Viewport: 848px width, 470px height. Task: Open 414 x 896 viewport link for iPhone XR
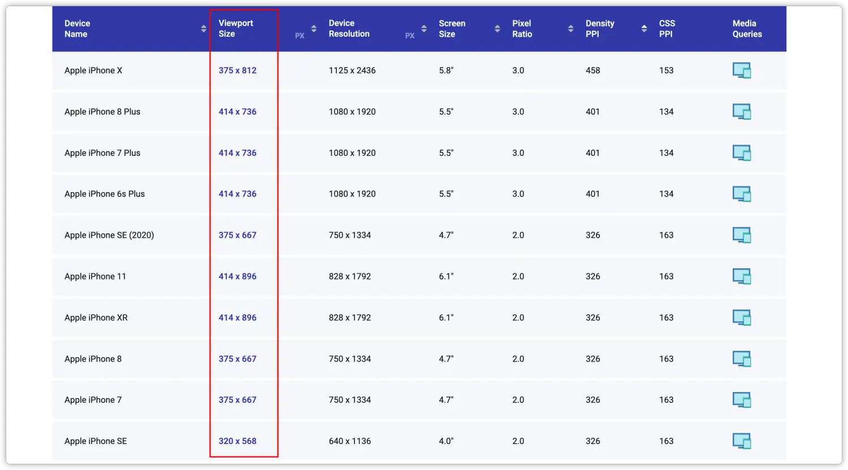click(237, 317)
